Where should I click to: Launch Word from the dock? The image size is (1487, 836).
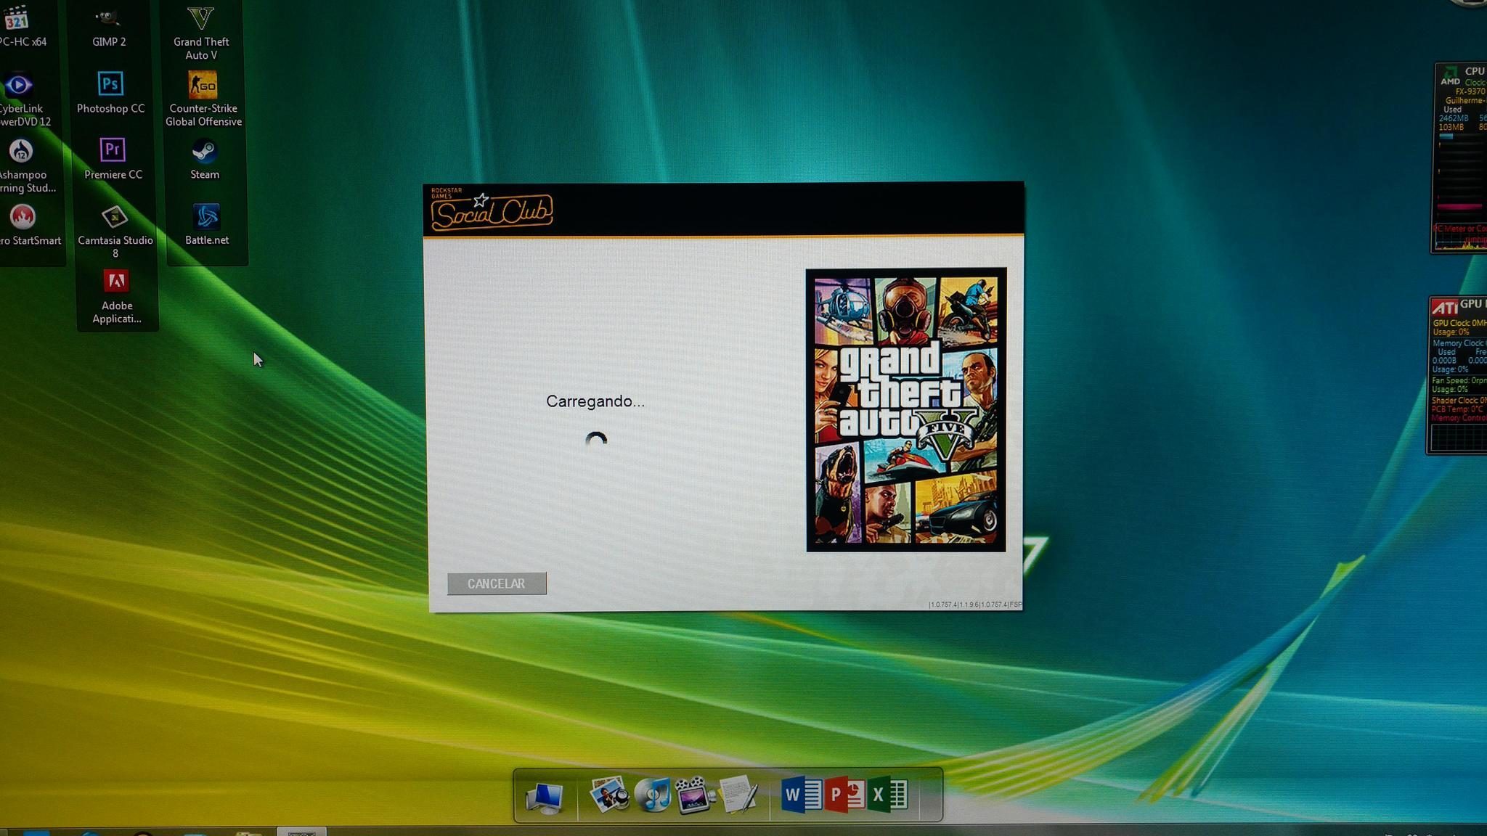[802, 795]
